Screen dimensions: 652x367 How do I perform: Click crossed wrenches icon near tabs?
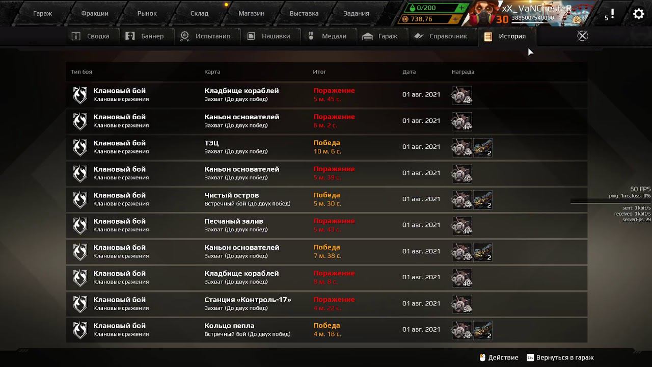click(582, 36)
